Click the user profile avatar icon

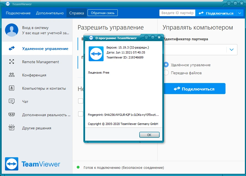click(12, 30)
